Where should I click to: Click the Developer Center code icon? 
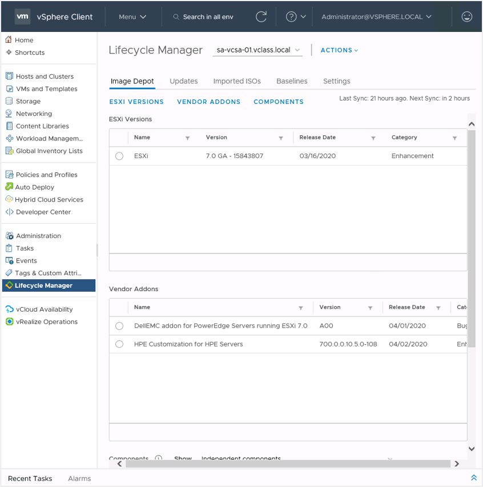coord(9,212)
